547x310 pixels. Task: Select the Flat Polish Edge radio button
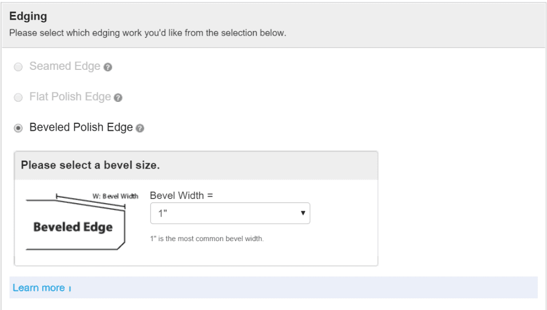(18, 97)
